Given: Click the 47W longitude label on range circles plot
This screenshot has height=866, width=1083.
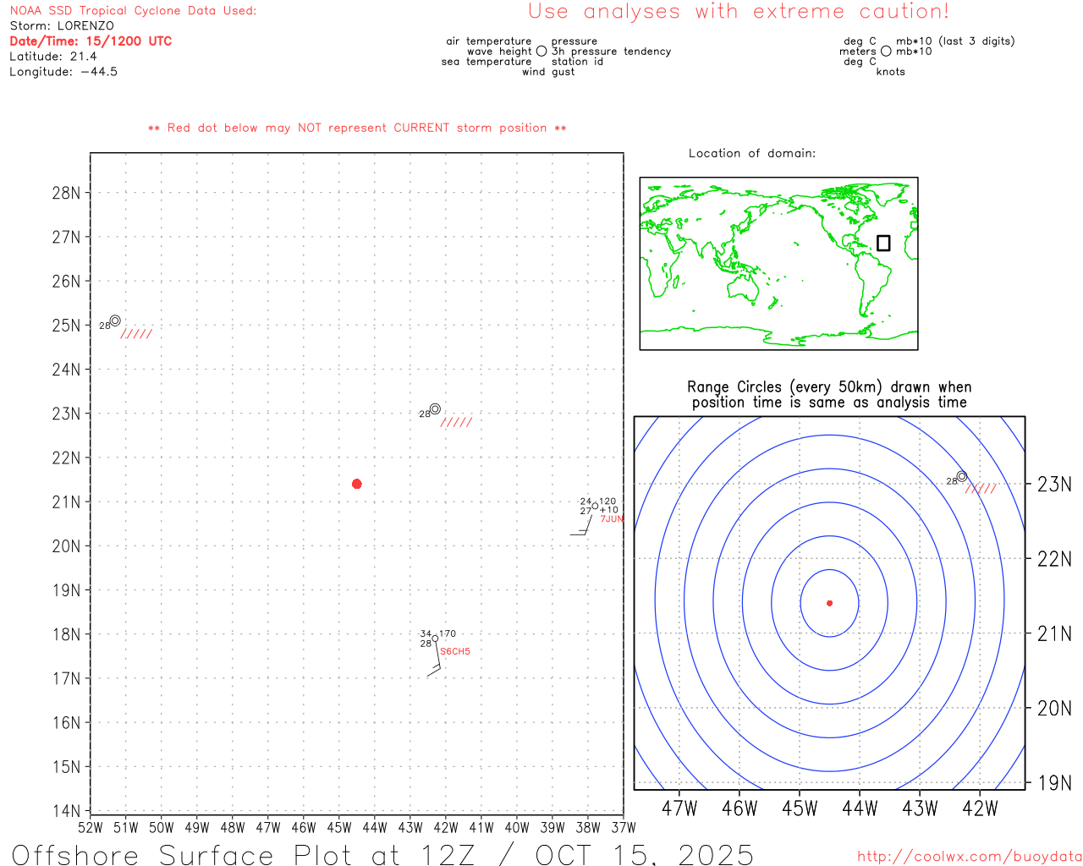Looking at the screenshot, I should point(679,808).
